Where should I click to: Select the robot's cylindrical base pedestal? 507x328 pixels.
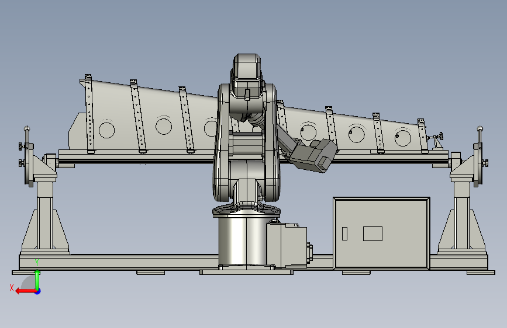click(x=243, y=242)
